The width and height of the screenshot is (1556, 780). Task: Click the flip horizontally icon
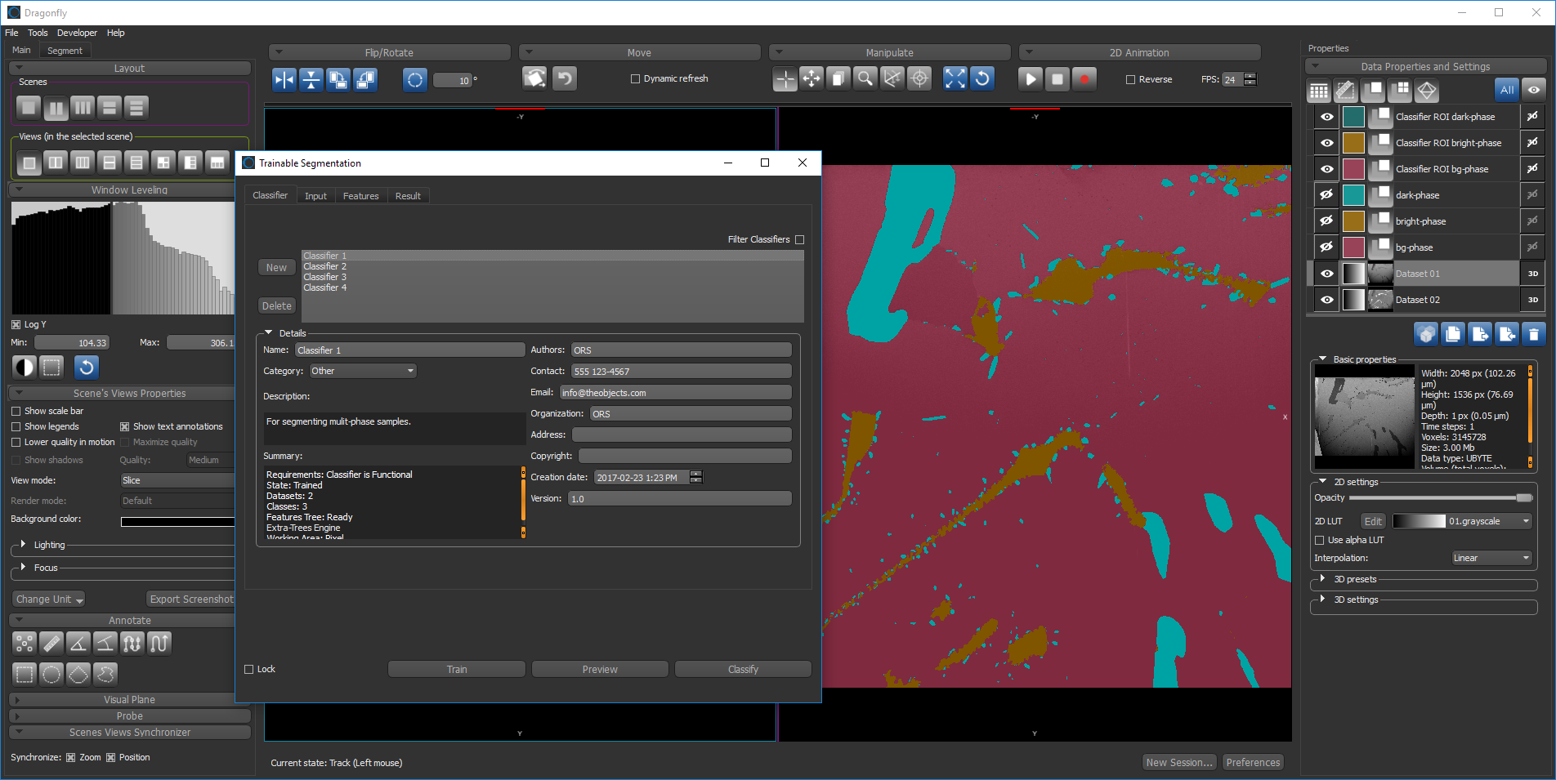(284, 79)
